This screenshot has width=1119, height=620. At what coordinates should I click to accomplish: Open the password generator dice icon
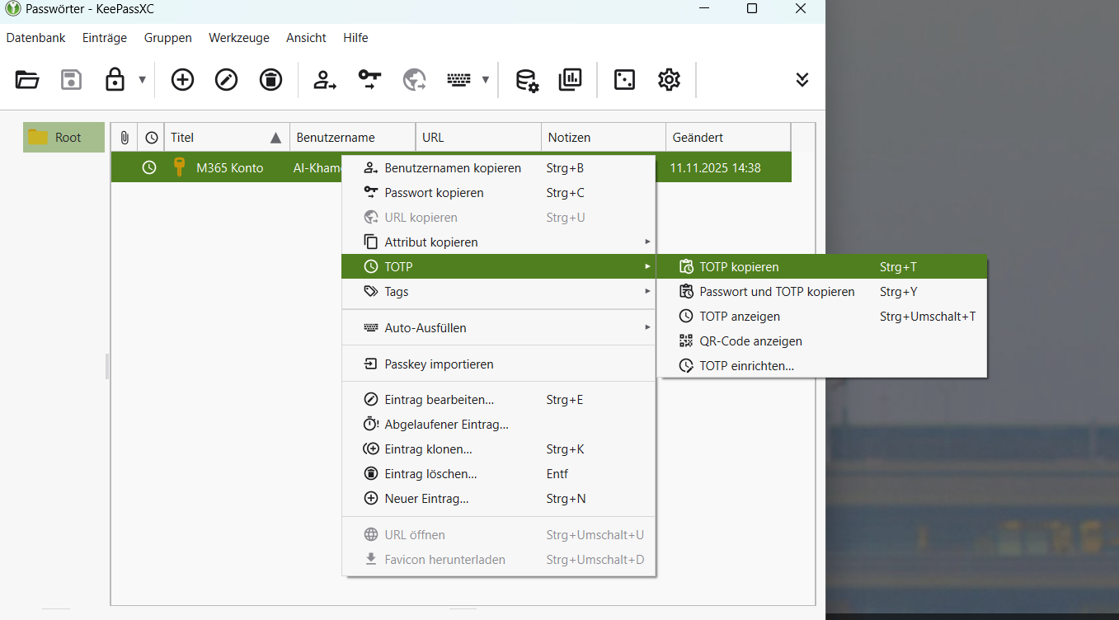(625, 80)
